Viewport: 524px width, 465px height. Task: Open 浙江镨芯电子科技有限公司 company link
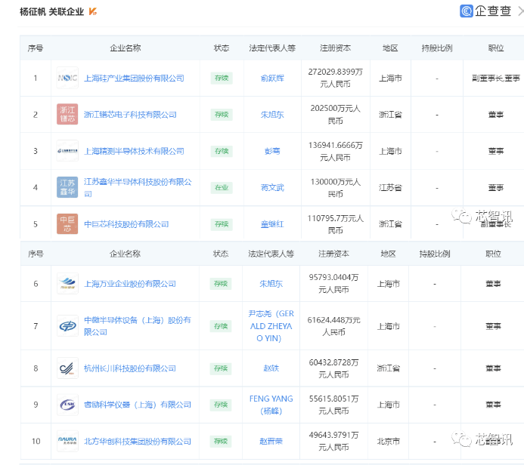tap(130, 115)
